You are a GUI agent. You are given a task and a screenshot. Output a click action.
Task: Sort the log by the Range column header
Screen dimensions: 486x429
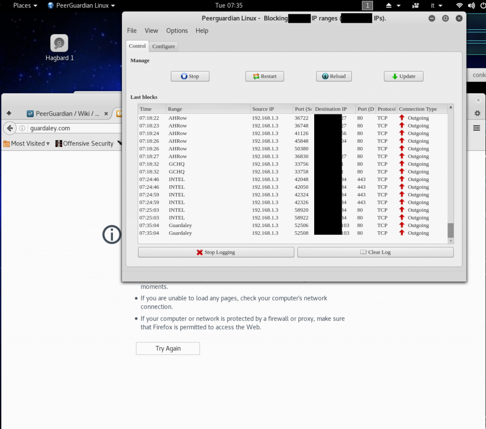pyautogui.click(x=208, y=109)
